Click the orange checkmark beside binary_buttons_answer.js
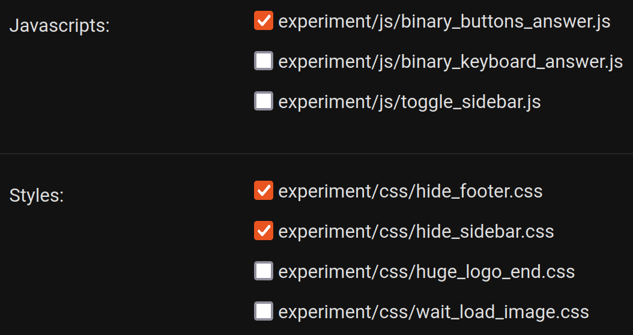This screenshot has height=335, width=633. pyautogui.click(x=264, y=21)
